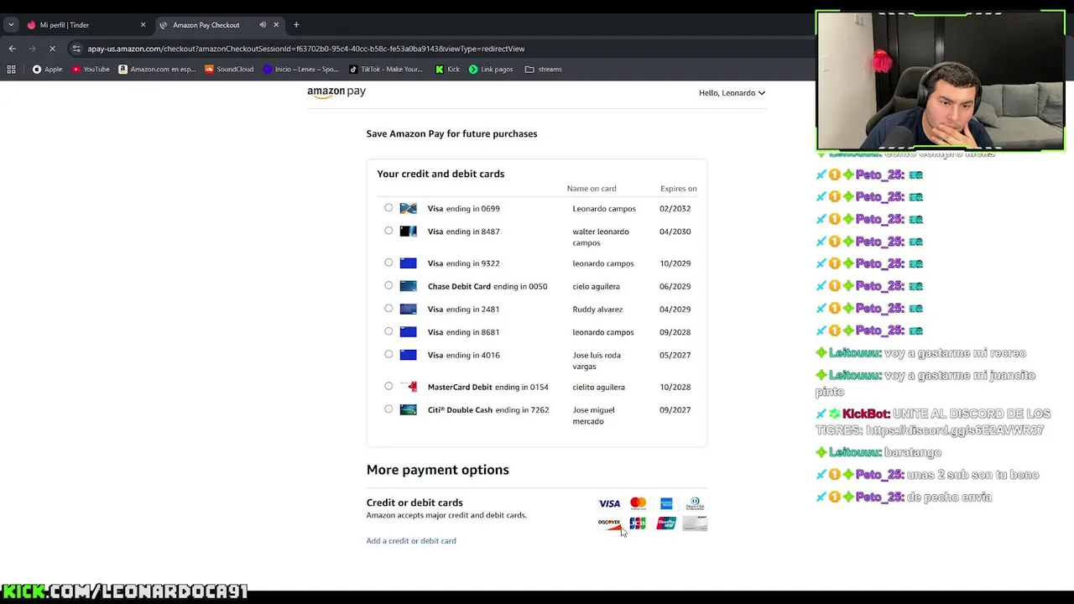Viewport: 1074px width, 604px height.
Task: Select the Visa ending in 0699 radio button
Action: [388, 207]
